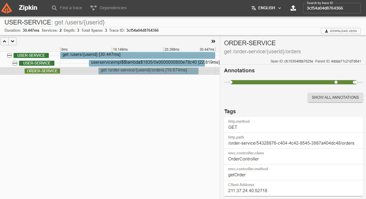Click the 30.447ms timeline tick label

[207, 50]
